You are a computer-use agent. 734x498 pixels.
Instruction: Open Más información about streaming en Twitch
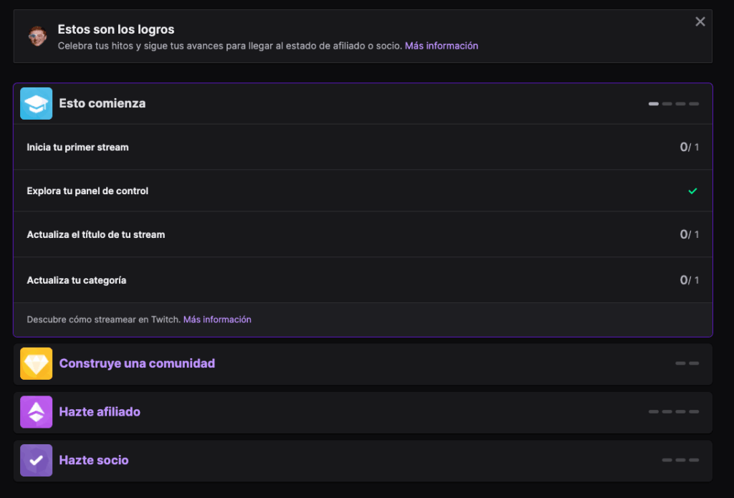[216, 319]
